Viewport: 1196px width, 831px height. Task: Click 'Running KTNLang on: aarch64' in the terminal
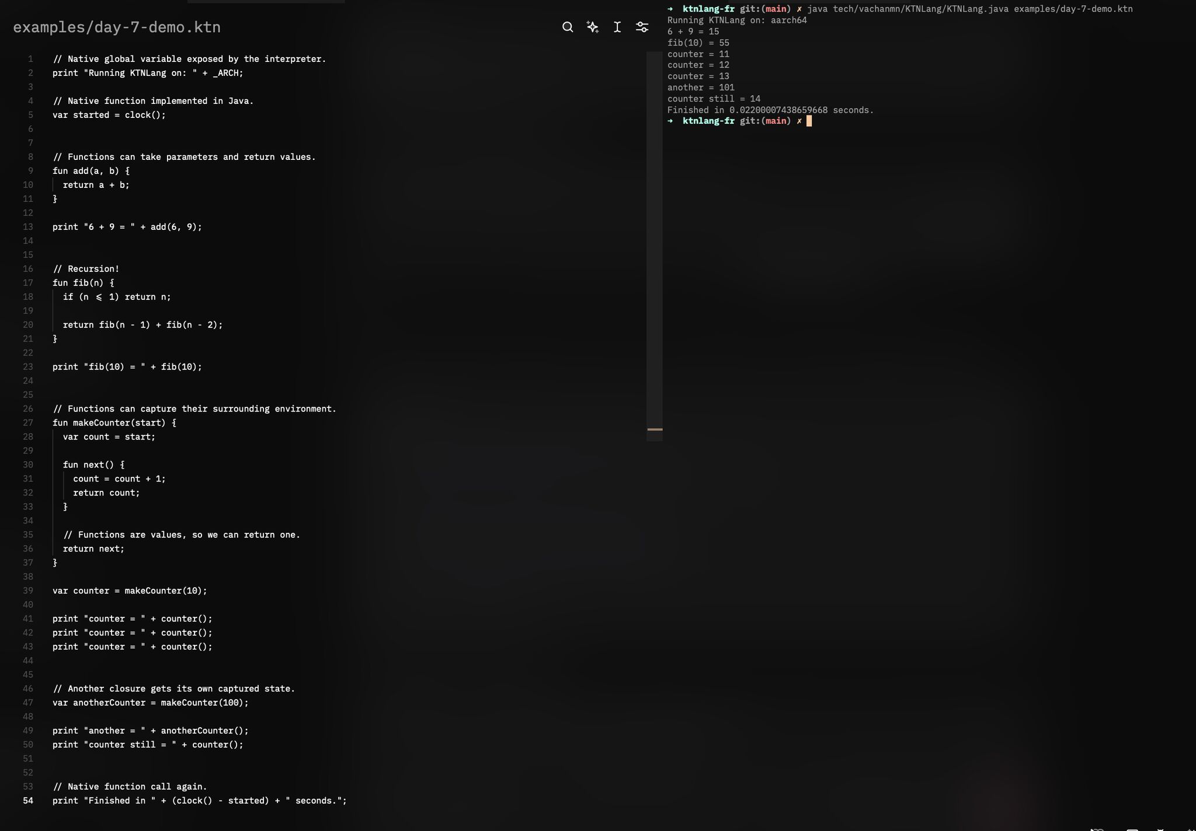coord(737,20)
